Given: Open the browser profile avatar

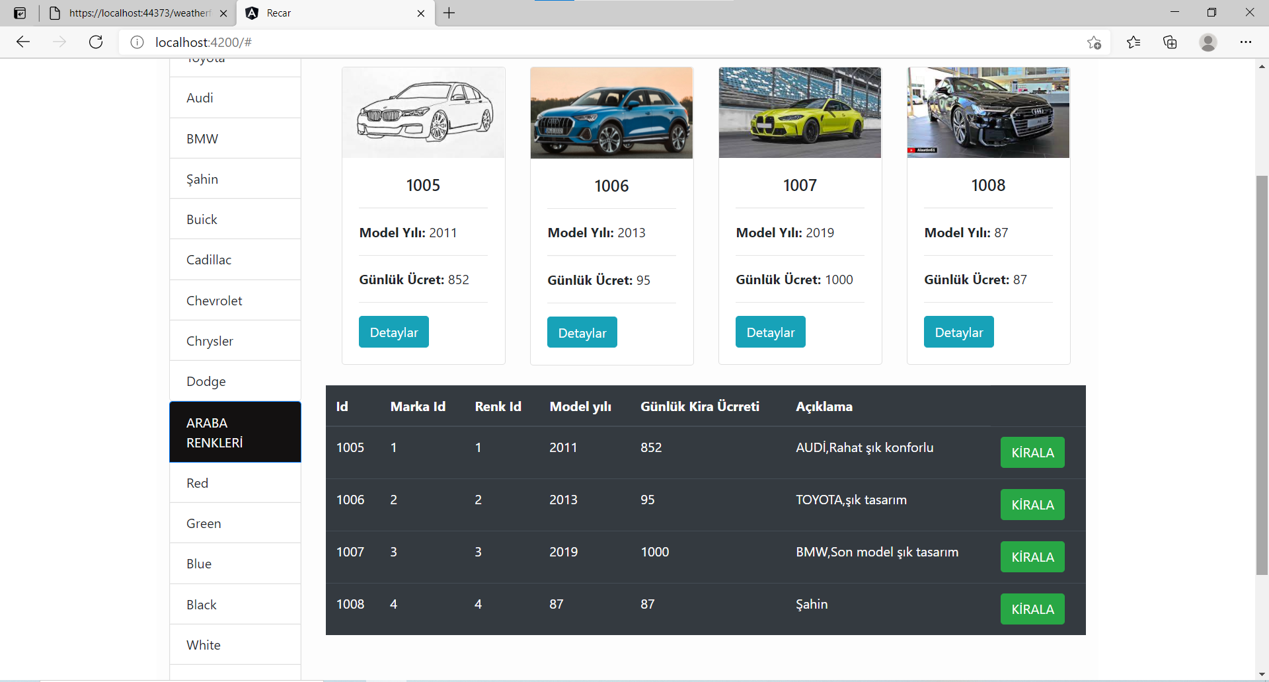Looking at the screenshot, I should tap(1208, 42).
